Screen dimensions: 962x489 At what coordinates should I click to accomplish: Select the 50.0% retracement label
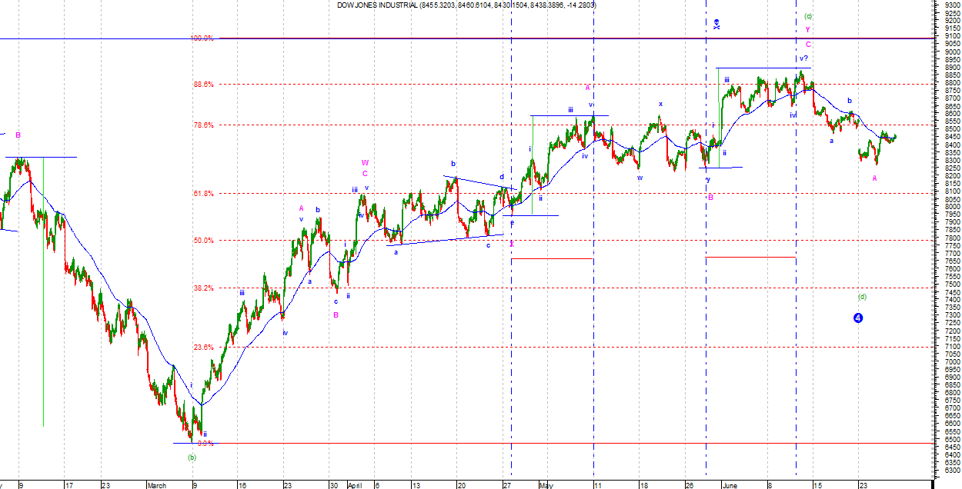(x=202, y=241)
